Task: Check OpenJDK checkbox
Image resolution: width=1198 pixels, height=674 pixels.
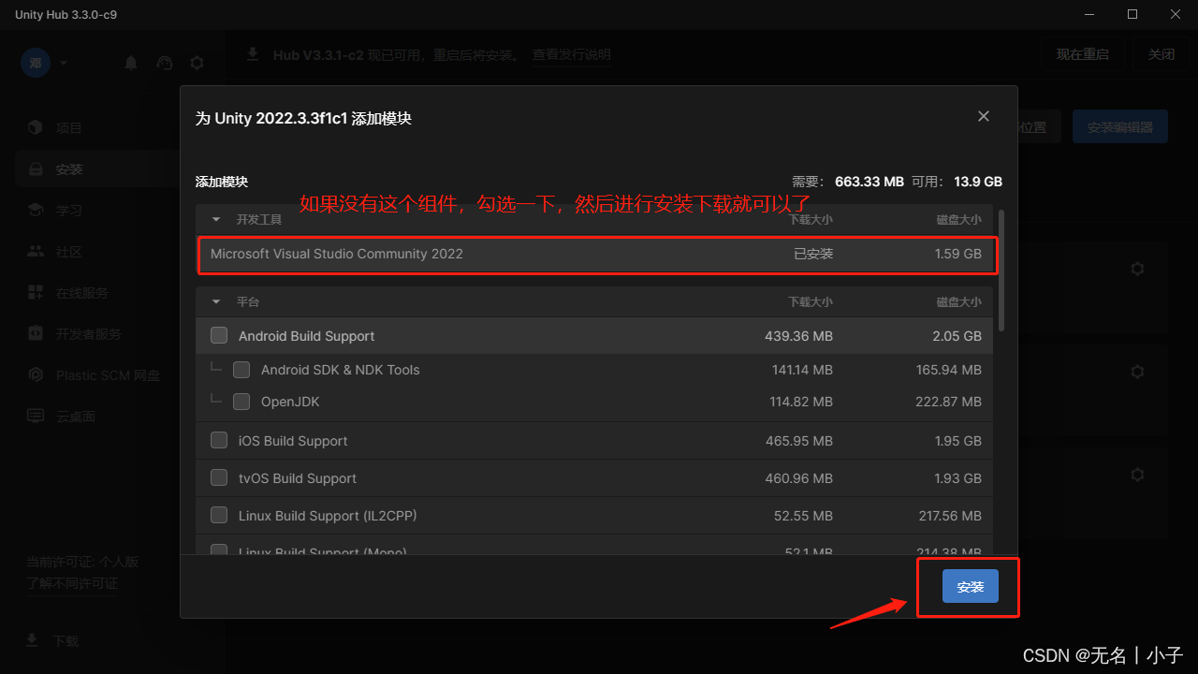Action: (241, 402)
